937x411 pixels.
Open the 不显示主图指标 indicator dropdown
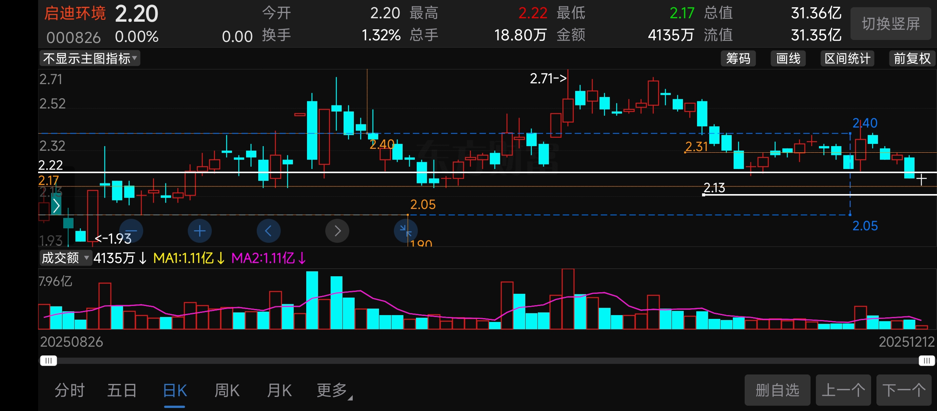(x=90, y=59)
